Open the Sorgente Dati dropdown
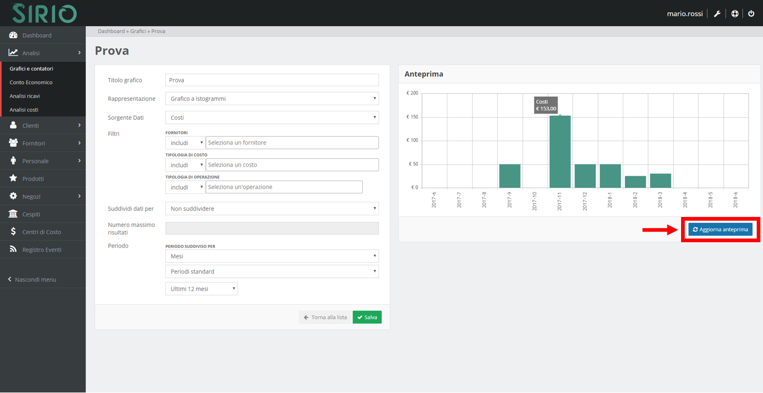This screenshot has height=393, width=763. click(x=271, y=118)
